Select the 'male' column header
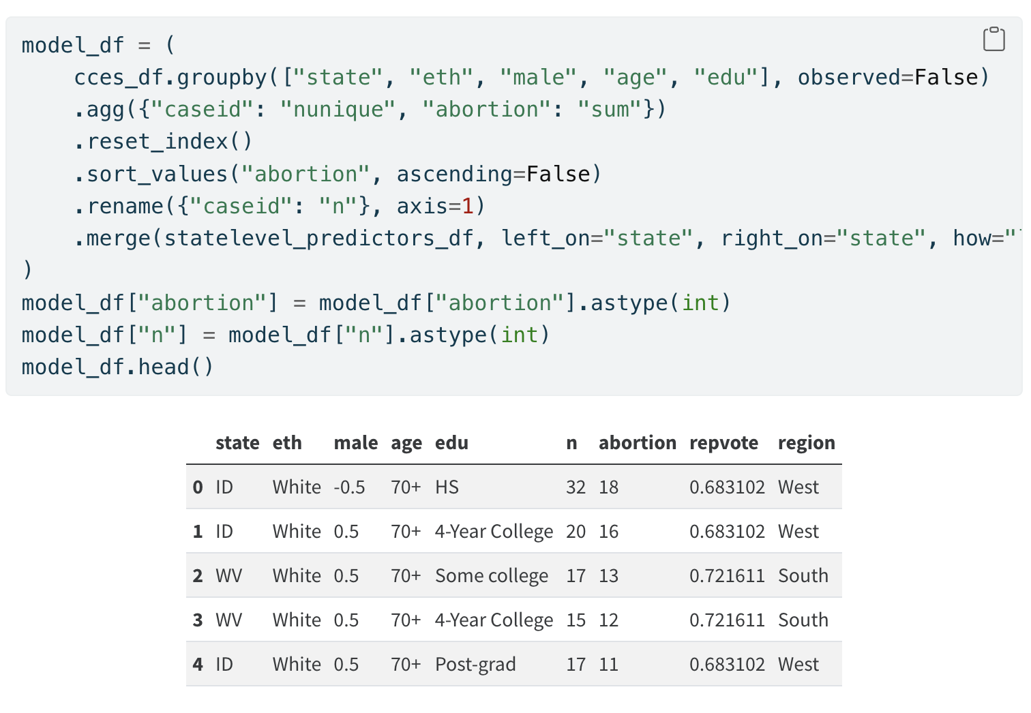 [x=355, y=443]
